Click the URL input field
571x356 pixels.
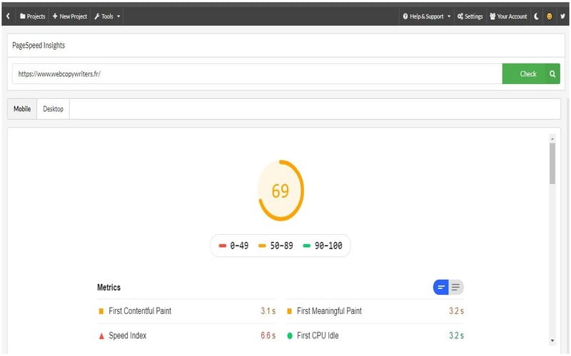coord(257,74)
